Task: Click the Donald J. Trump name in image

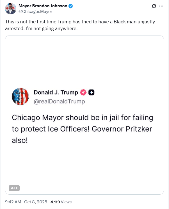Action: click(56, 92)
